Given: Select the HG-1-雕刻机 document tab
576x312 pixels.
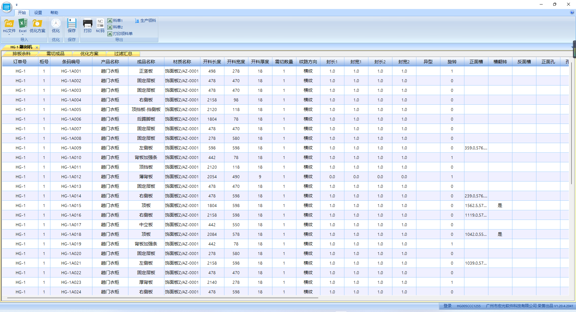Looking at the screenshot, I should (x=21, y=47).
